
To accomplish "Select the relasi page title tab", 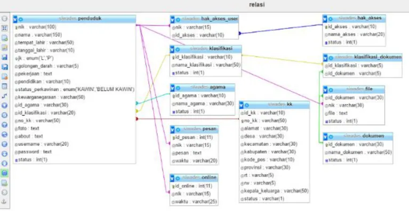I will tap(257, 4).
